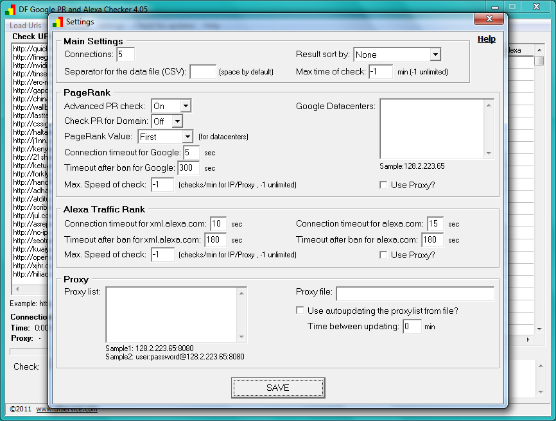Click the "Sample1: 128.2.223.65:8080" text

pyautogui.click(x=150, y=348)
